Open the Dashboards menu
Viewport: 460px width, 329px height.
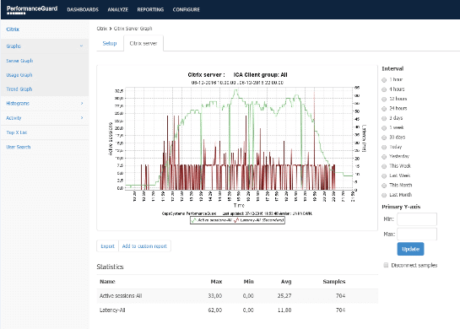point(83,9)
